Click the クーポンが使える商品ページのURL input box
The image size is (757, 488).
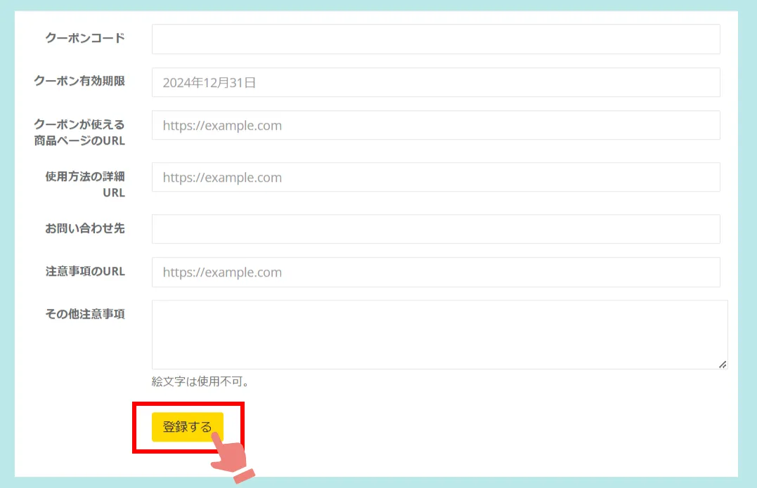coord(436,126)
